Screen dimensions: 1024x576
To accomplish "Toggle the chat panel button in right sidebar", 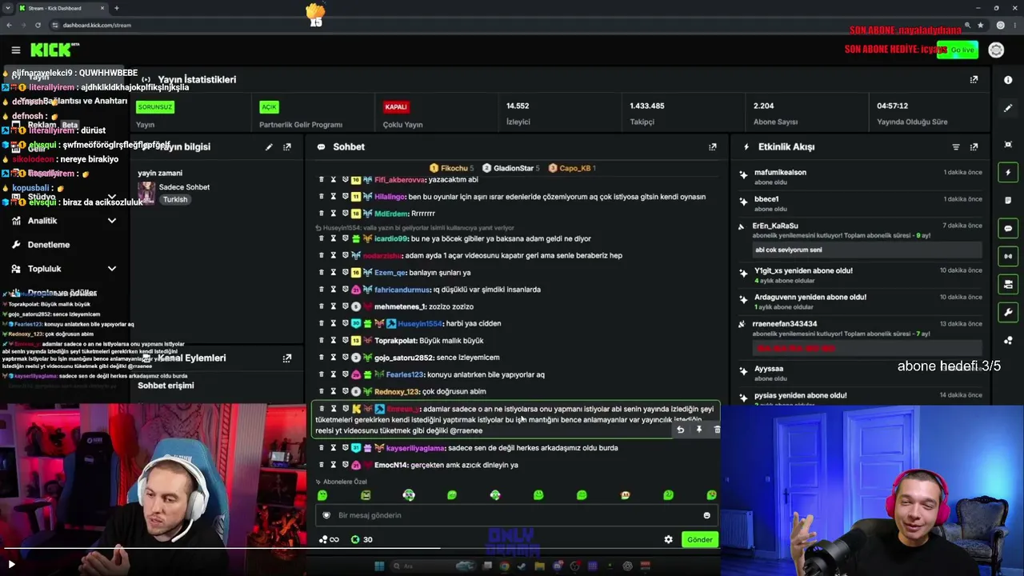I will 1008,228.
